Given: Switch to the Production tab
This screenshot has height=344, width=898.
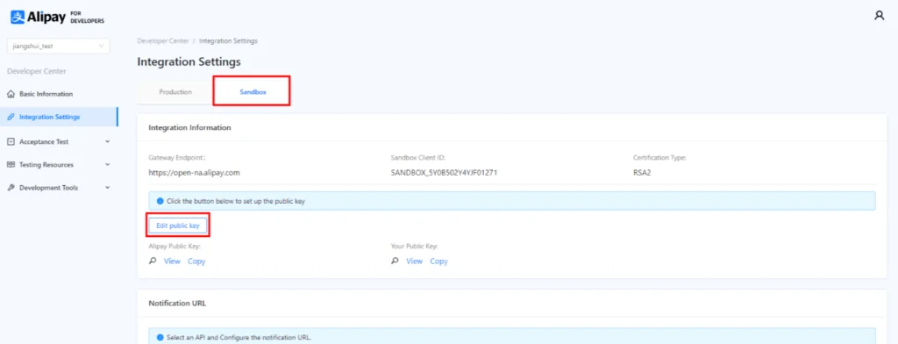Looking at the screenshot, I should pos(175,92).
